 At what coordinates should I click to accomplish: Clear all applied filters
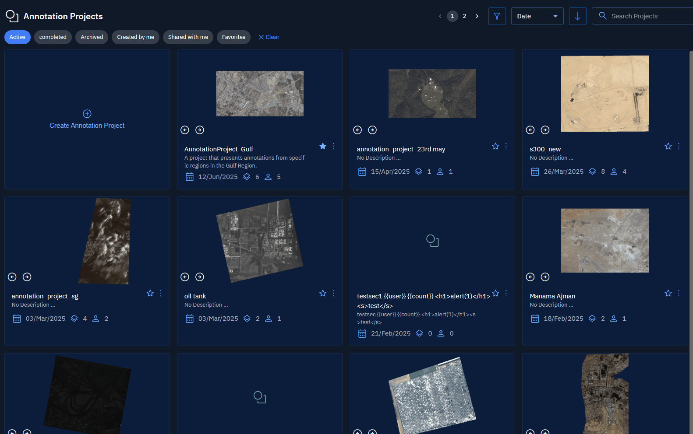pos(269,37)
